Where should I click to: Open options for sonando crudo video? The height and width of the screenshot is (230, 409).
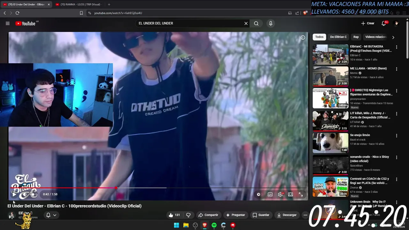397,157
